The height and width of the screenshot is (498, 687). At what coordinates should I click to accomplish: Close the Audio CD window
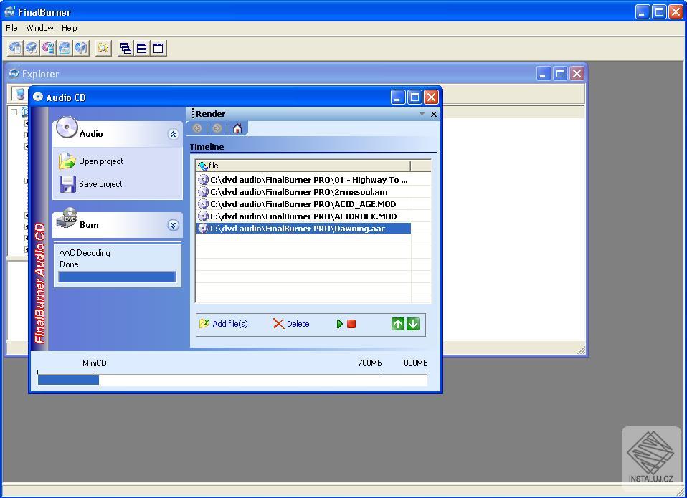[x=431, y=97]
